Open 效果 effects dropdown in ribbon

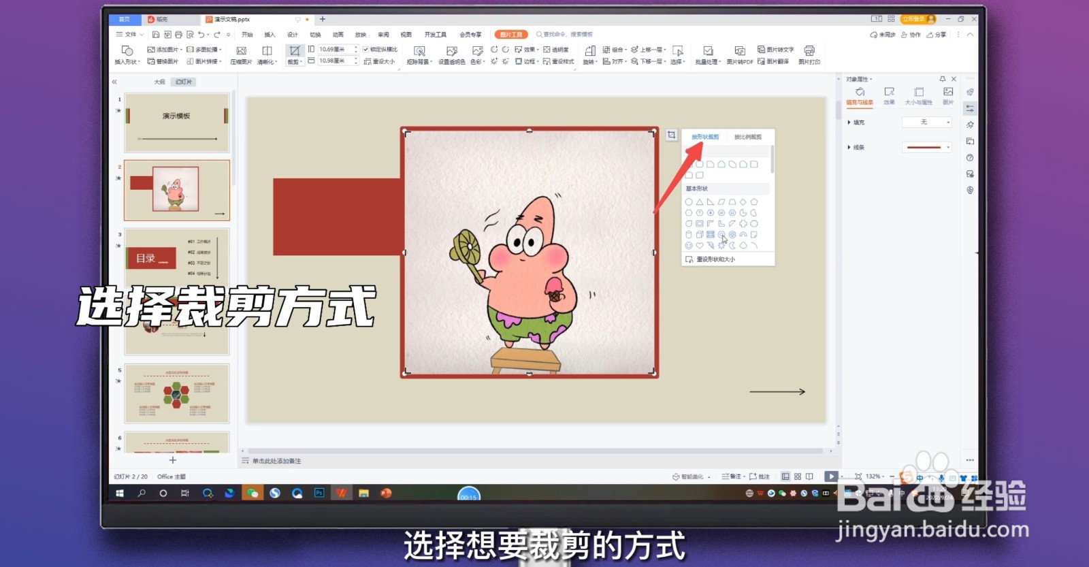pyautogui.click(x=527, y=50)
